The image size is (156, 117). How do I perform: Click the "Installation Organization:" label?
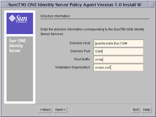point(73,67)
